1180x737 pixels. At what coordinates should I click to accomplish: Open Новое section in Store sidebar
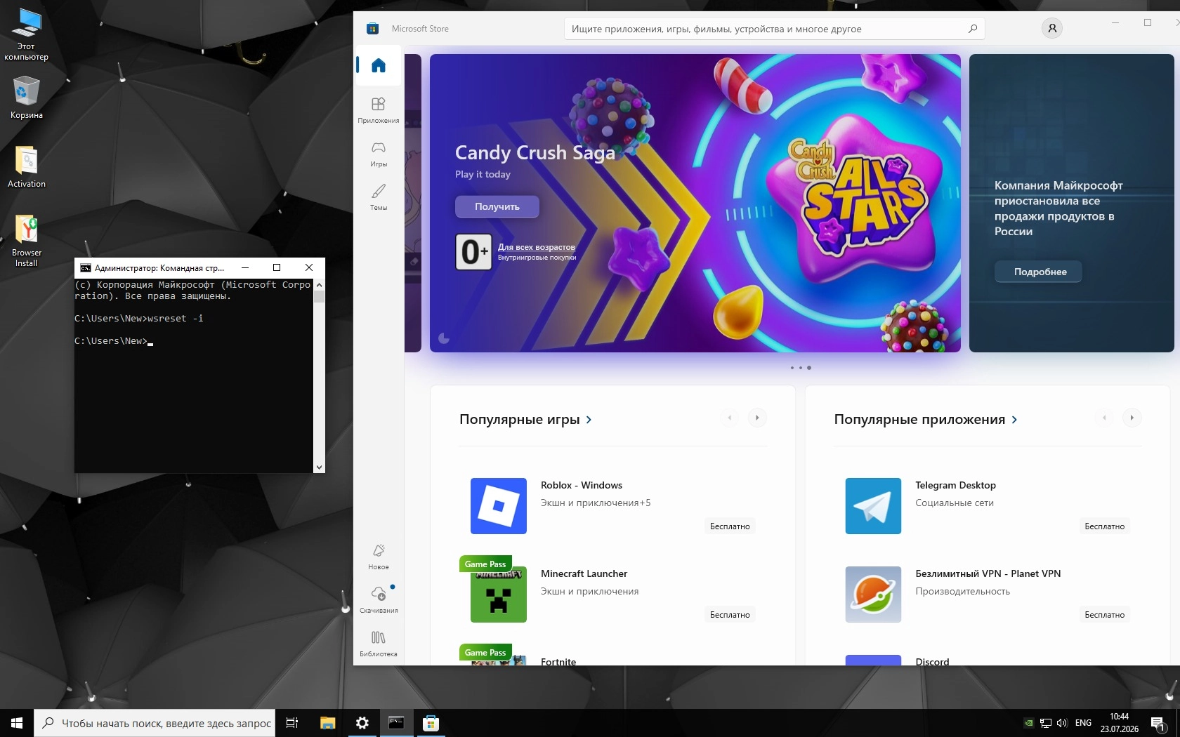(379, 557)
